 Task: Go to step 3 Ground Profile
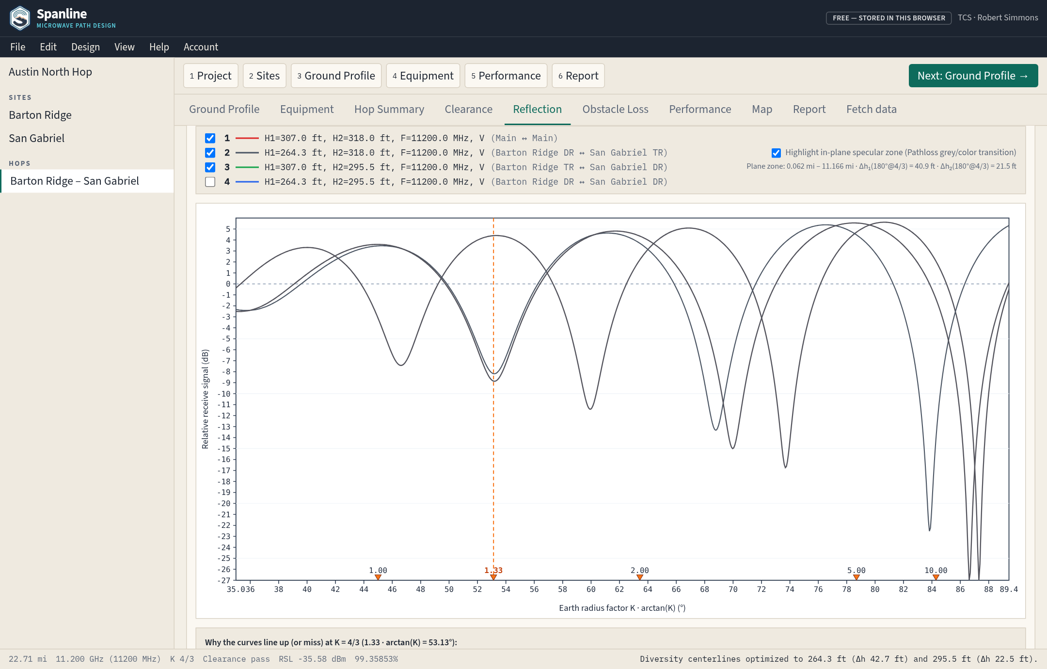pyautogui.click(x=336, y=76)
